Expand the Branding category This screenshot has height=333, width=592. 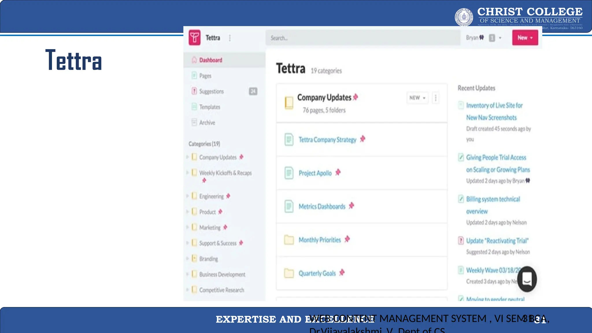point(187,258)
